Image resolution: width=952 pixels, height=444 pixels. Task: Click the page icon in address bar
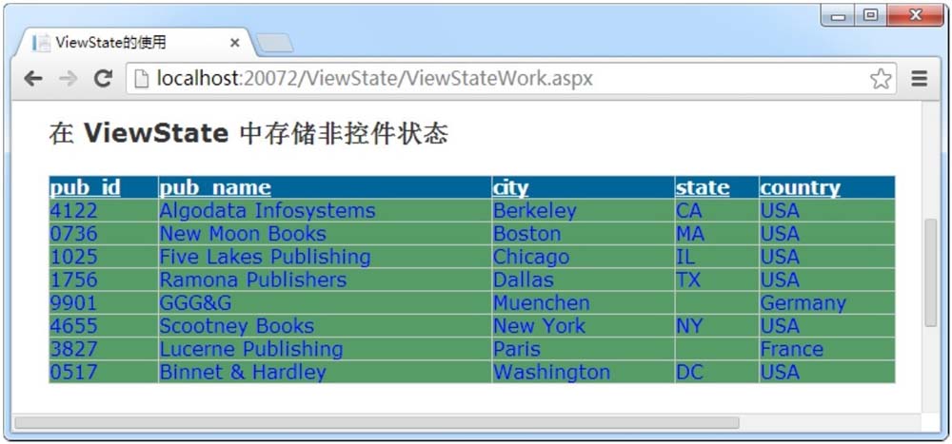142,79
